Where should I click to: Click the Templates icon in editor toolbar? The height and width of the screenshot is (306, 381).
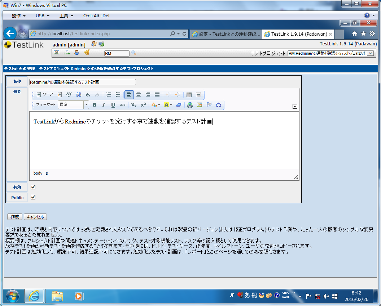(x=60, y=95)
